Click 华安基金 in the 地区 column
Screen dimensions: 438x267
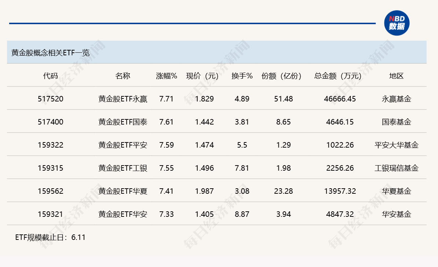pyautogui.click(x=397, y=214)
